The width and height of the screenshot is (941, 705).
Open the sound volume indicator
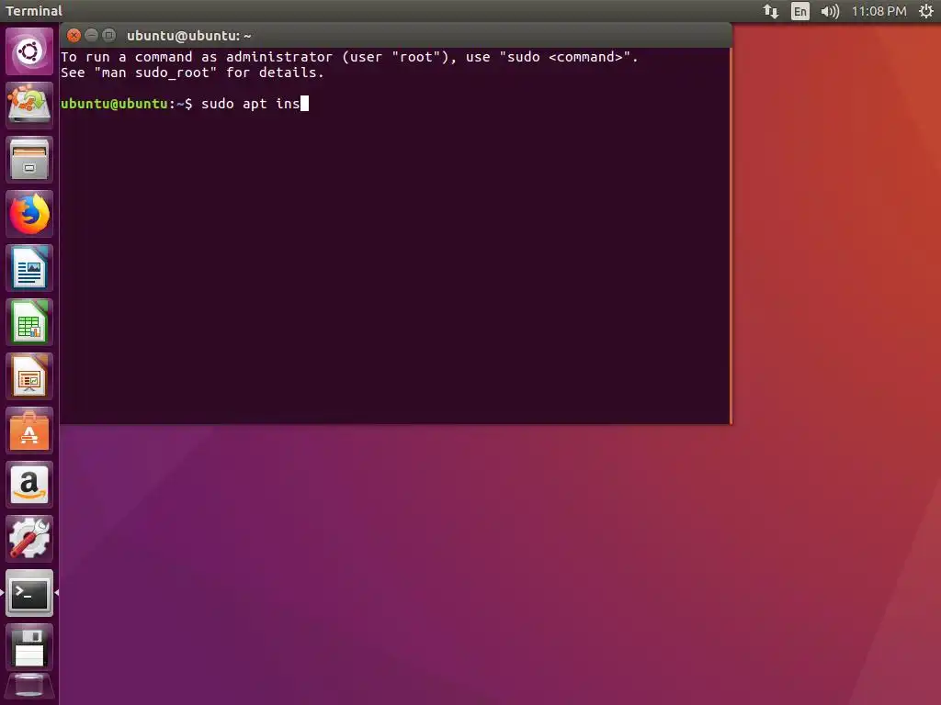click(830, 11)
